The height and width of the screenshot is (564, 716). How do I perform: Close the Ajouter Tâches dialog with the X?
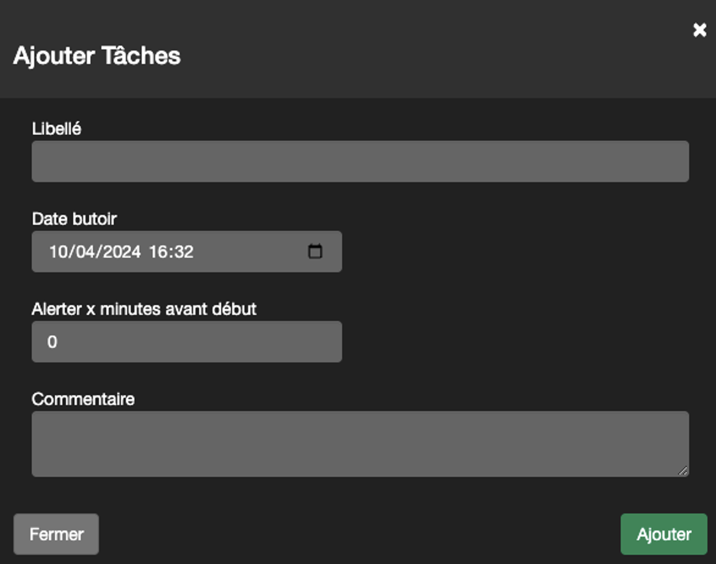700,30
